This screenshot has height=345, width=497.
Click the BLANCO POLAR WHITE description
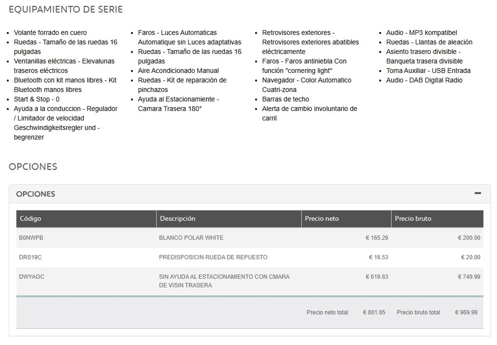click(x=191, y=238)
